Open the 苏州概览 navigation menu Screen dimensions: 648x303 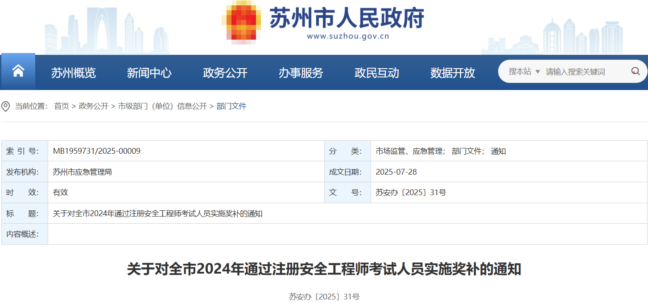click(74, 73)
